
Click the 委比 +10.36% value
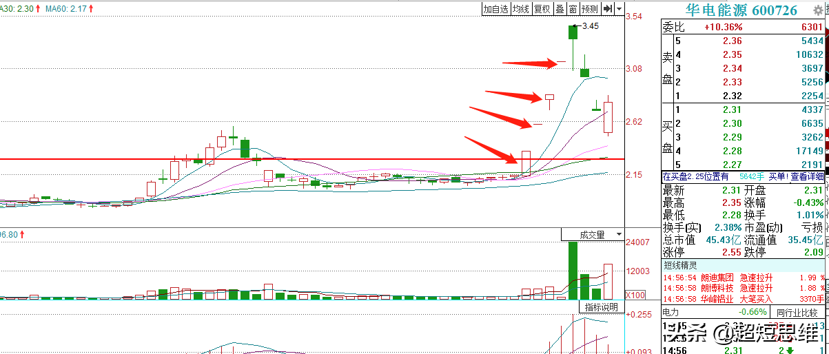[x=723, y=27]
